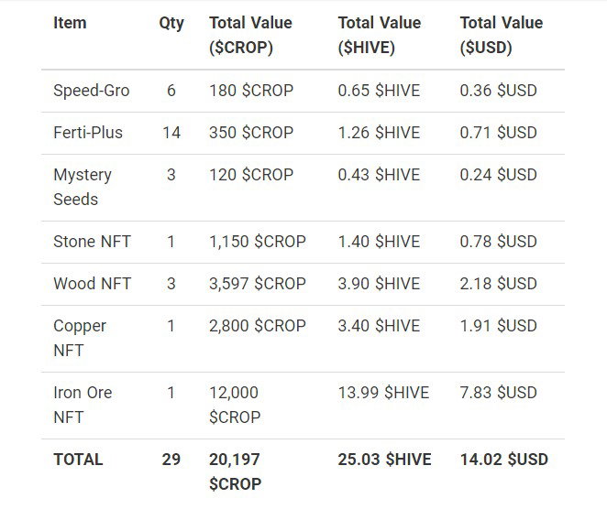Screen dimensions: 607x509
Task: Click the Stone NFT item name
Action: [x=92, y=242]
